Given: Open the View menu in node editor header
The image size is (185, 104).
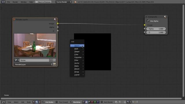Looking at the screenshot, I should coord(9,102).
